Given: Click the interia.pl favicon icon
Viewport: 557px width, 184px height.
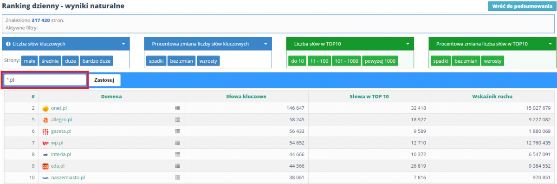Looking at the screenshot, I should tap(45, 155).
